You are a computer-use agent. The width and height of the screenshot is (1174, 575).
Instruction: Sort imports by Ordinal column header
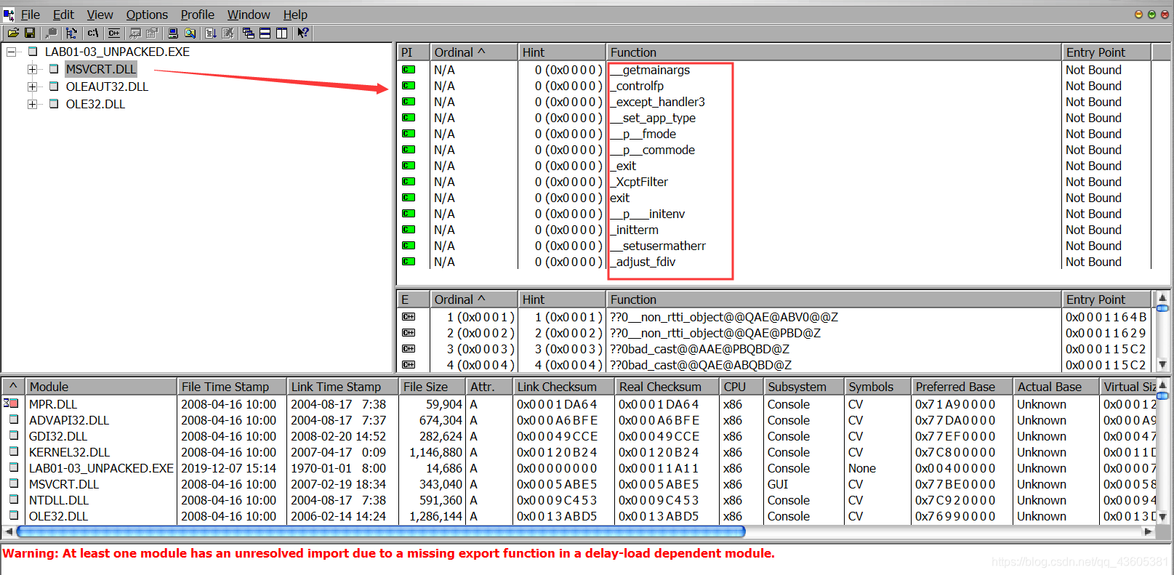point(473,52)
